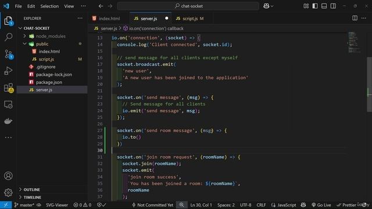Change the UTF-8 file encoding
Viewport: 372px width, 209px height.
click(x=245, y=205)
